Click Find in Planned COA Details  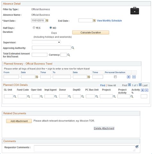pos(103,85)
